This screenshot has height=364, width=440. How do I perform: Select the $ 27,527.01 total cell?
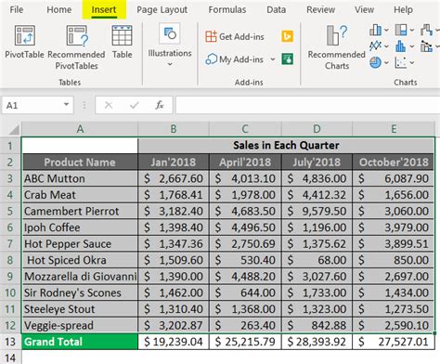pos(394,342)
